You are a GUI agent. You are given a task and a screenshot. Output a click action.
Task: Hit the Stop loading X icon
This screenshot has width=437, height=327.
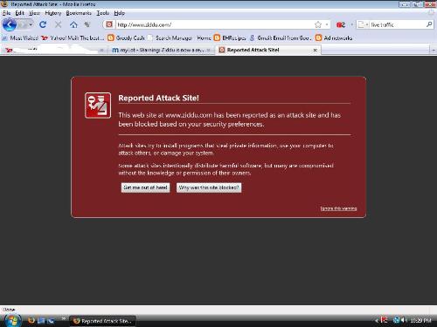coord(58,24)
